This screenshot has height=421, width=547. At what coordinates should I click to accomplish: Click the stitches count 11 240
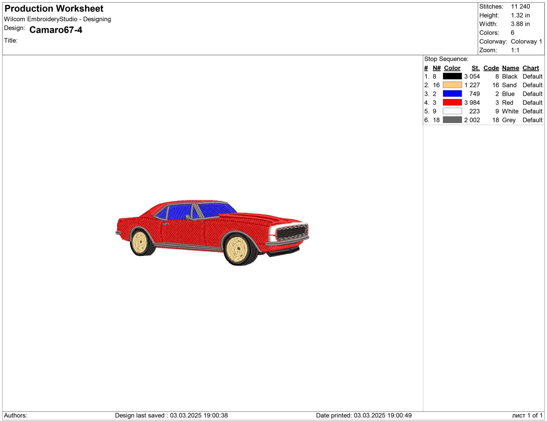point(520,6)
